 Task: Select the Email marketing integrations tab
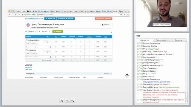[x=29, y=77]
